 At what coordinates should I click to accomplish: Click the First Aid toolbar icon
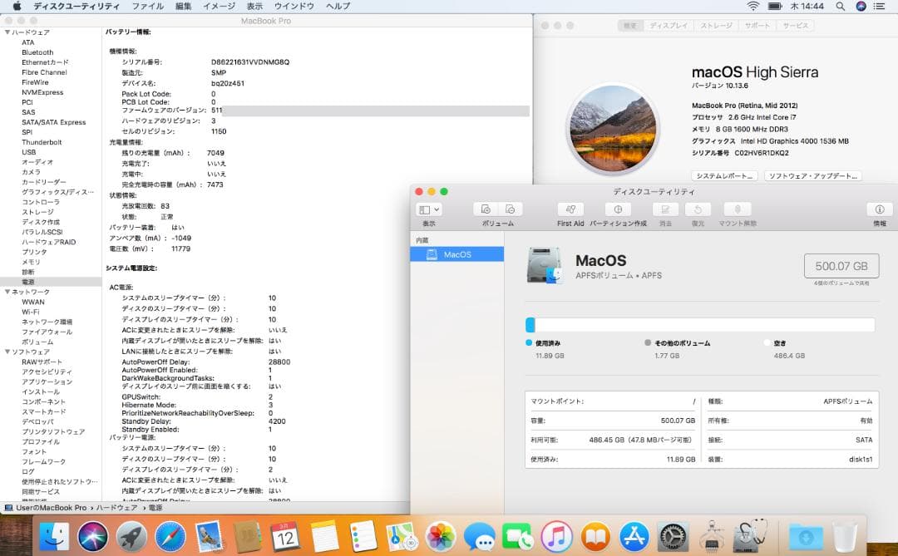570,209
